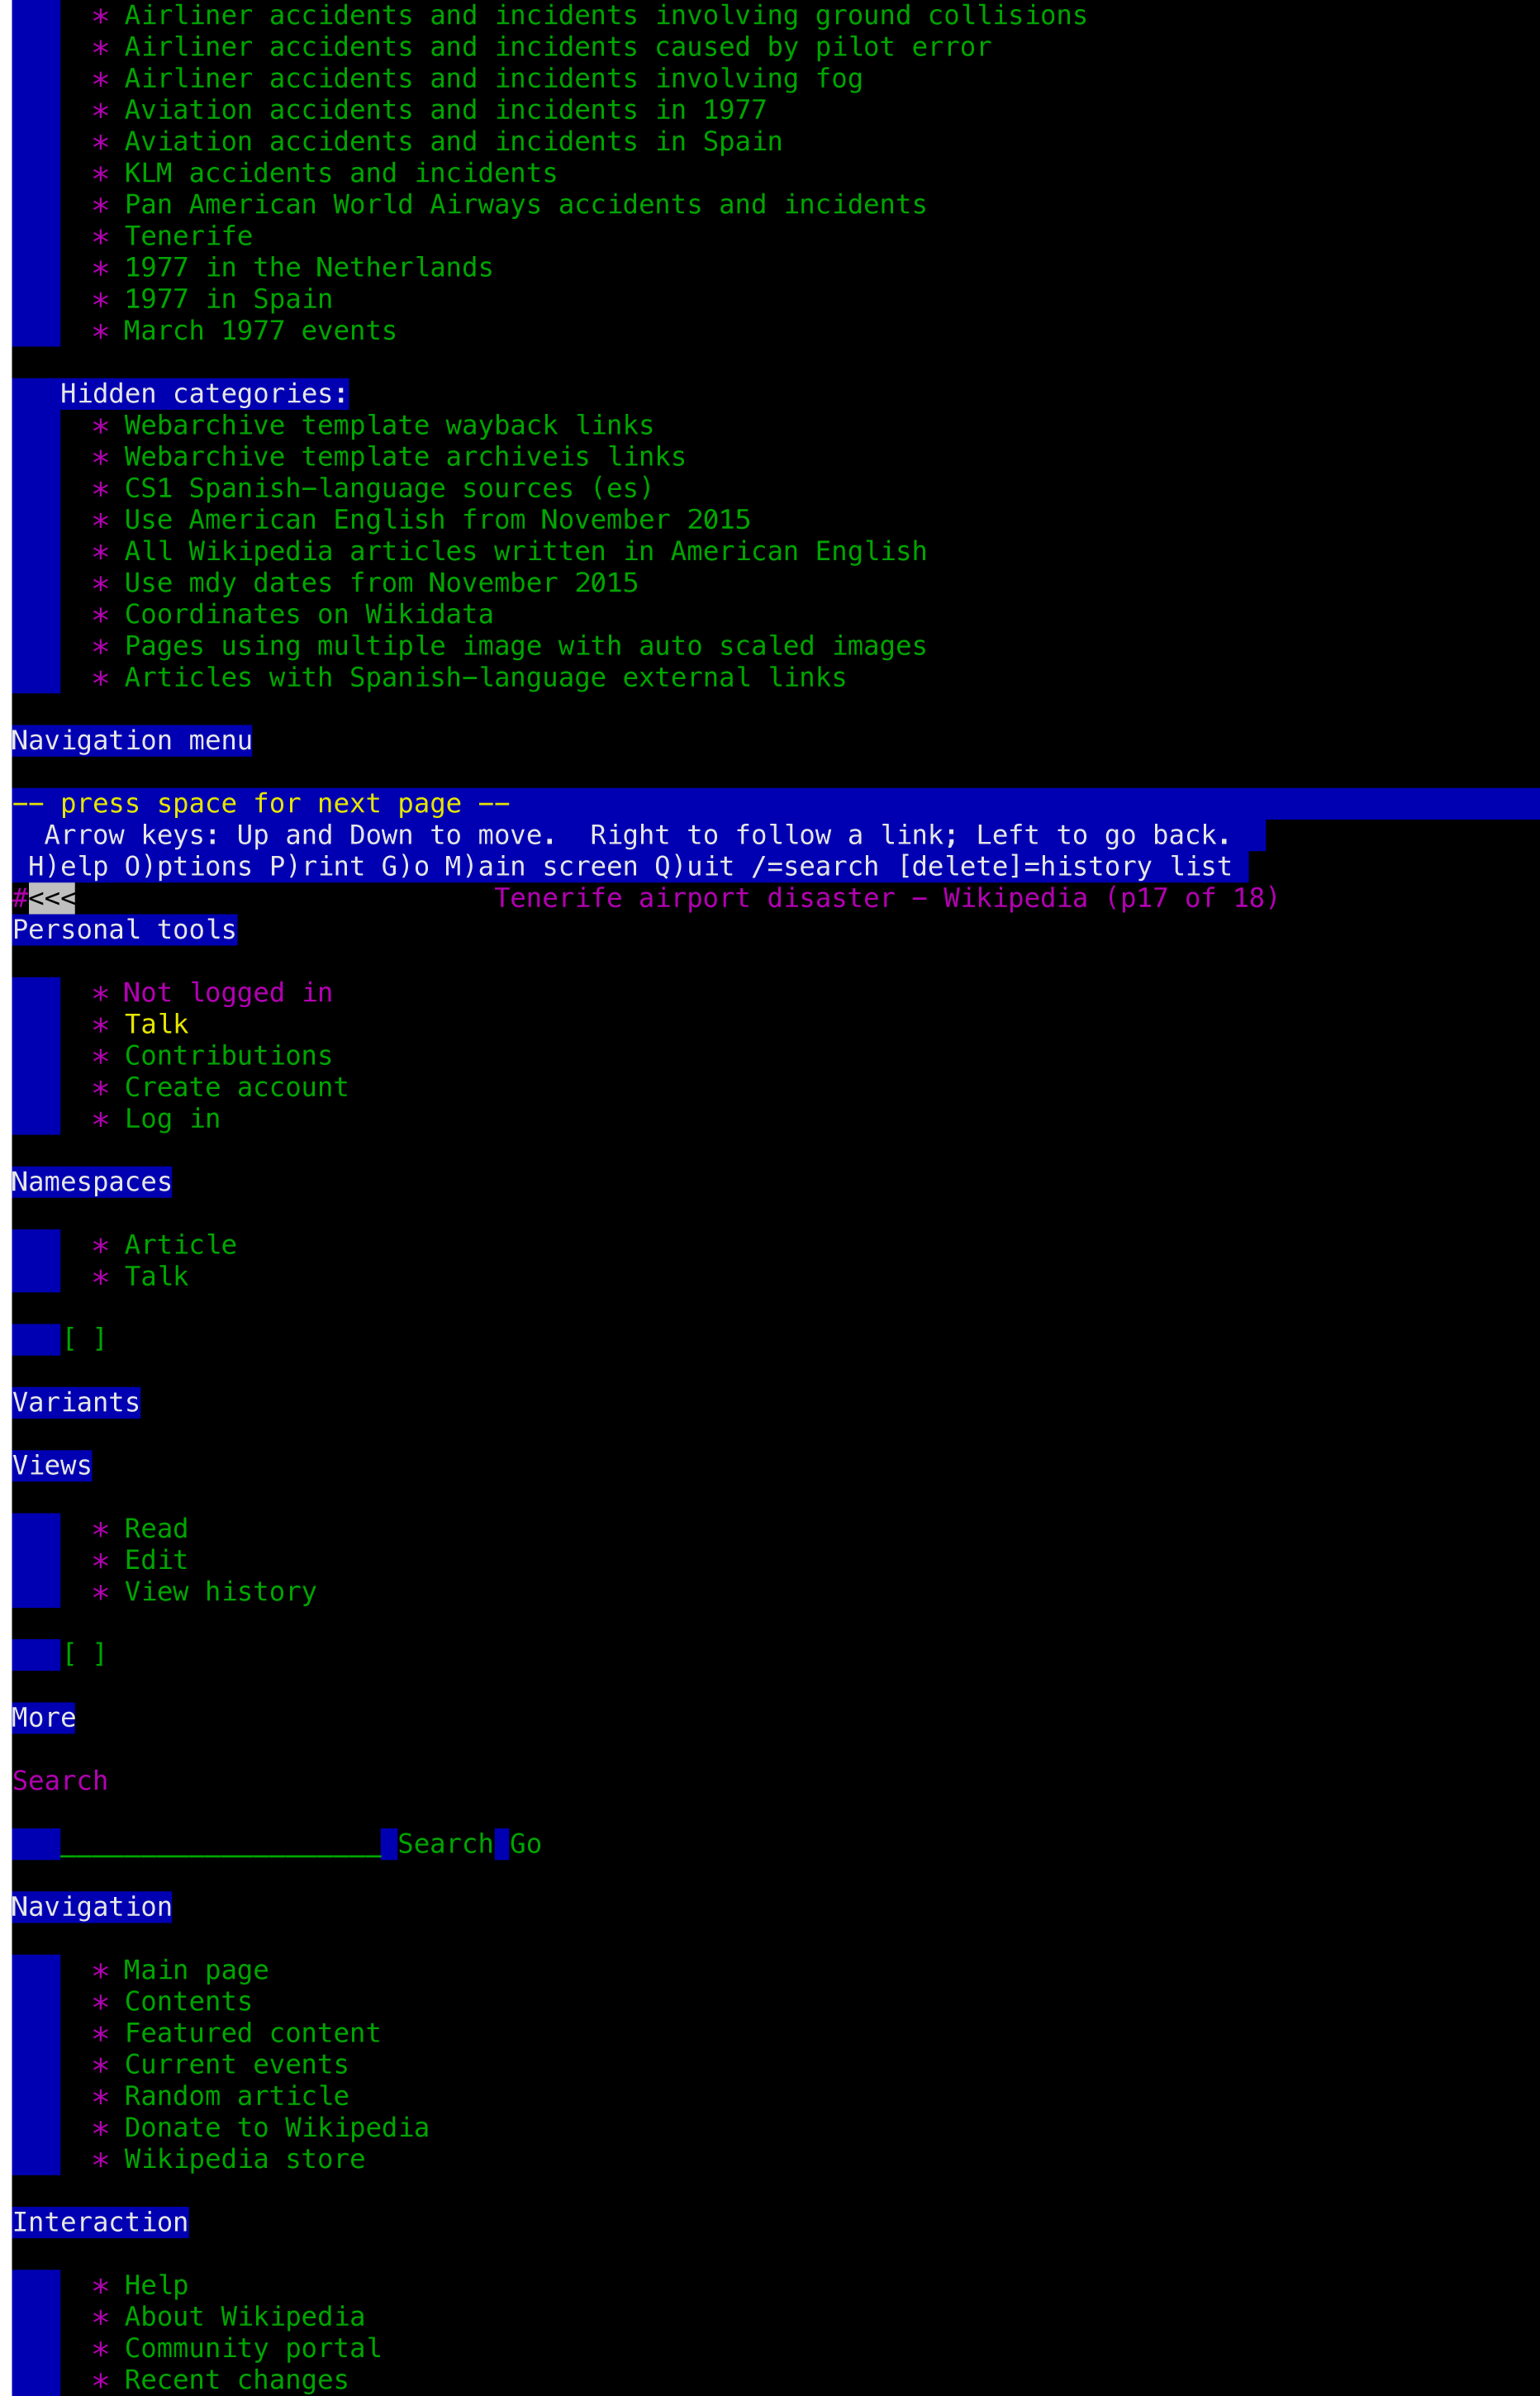Open 'Use American English from November 2015'
Viewport: 1540px width, 2396px height.
coord(437,520)
